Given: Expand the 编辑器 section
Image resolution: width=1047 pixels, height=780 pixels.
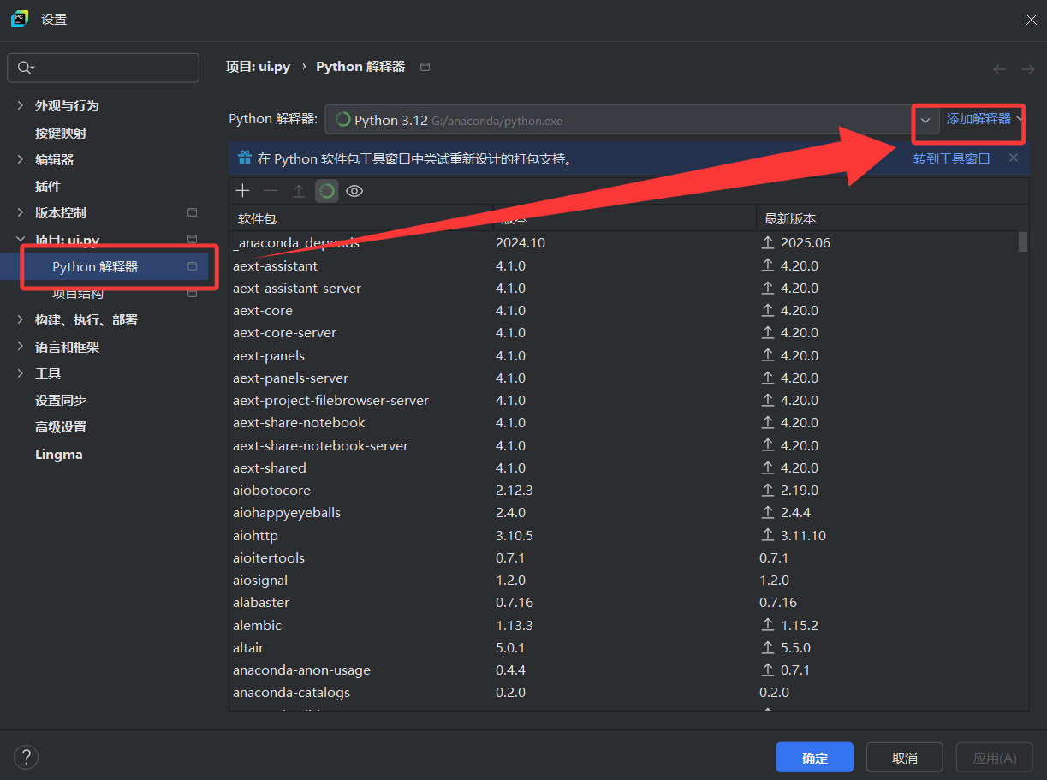Looking at the screenshot, I should tap(21, 159).
